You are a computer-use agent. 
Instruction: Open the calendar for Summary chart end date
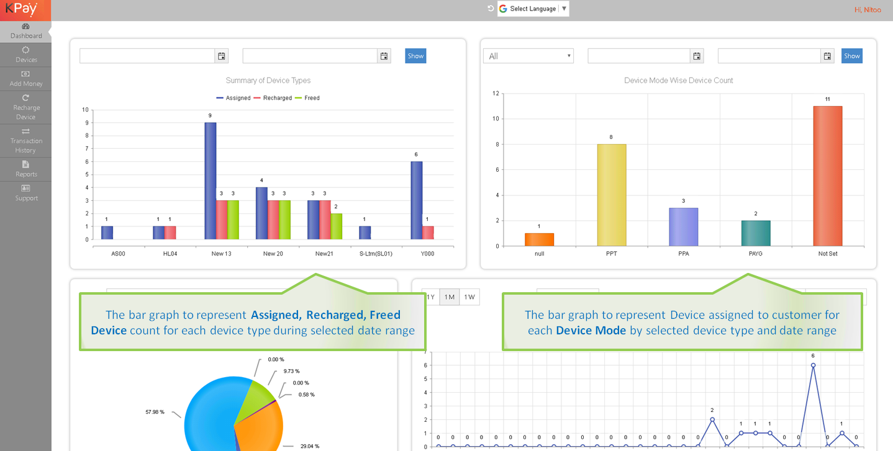384,56
